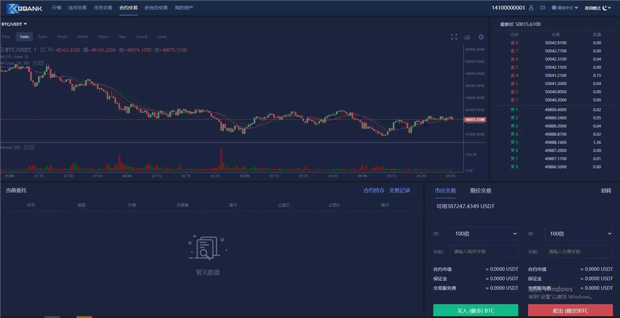Click the 暂无数据 empty state icon

(207, 247)
